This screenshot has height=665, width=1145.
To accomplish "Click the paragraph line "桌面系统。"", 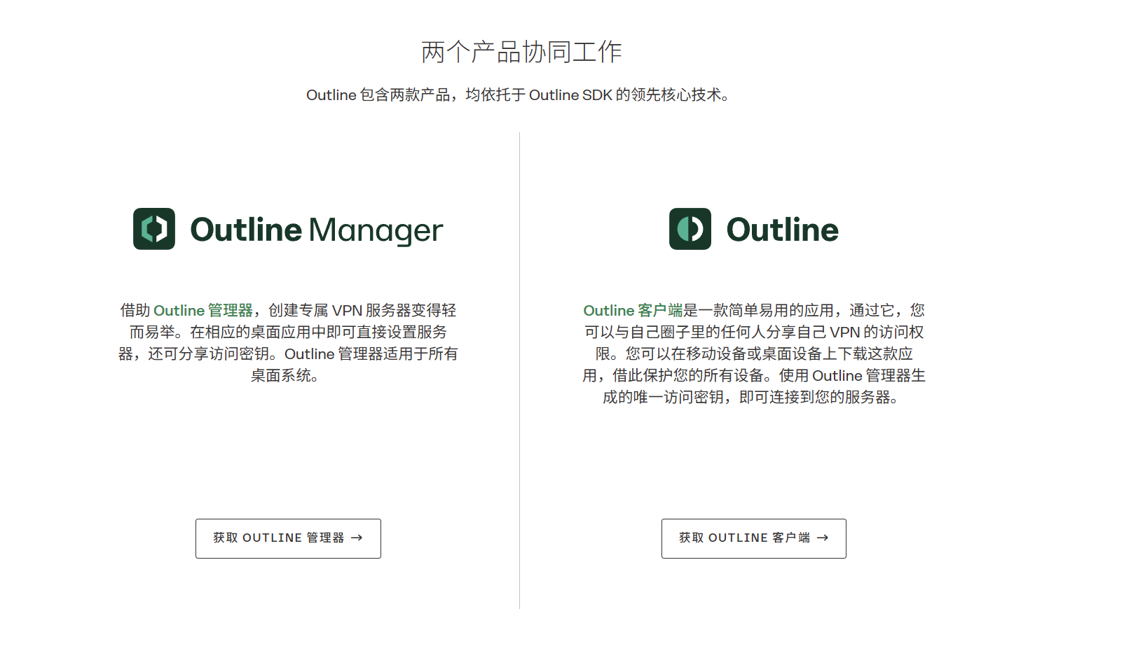I will pyautogui.click(x=286, y=375).
